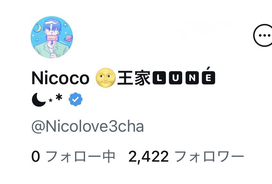Click the boxed letter L in name
This screenshot has height=184, width=272.
click(x=159, y=78)
